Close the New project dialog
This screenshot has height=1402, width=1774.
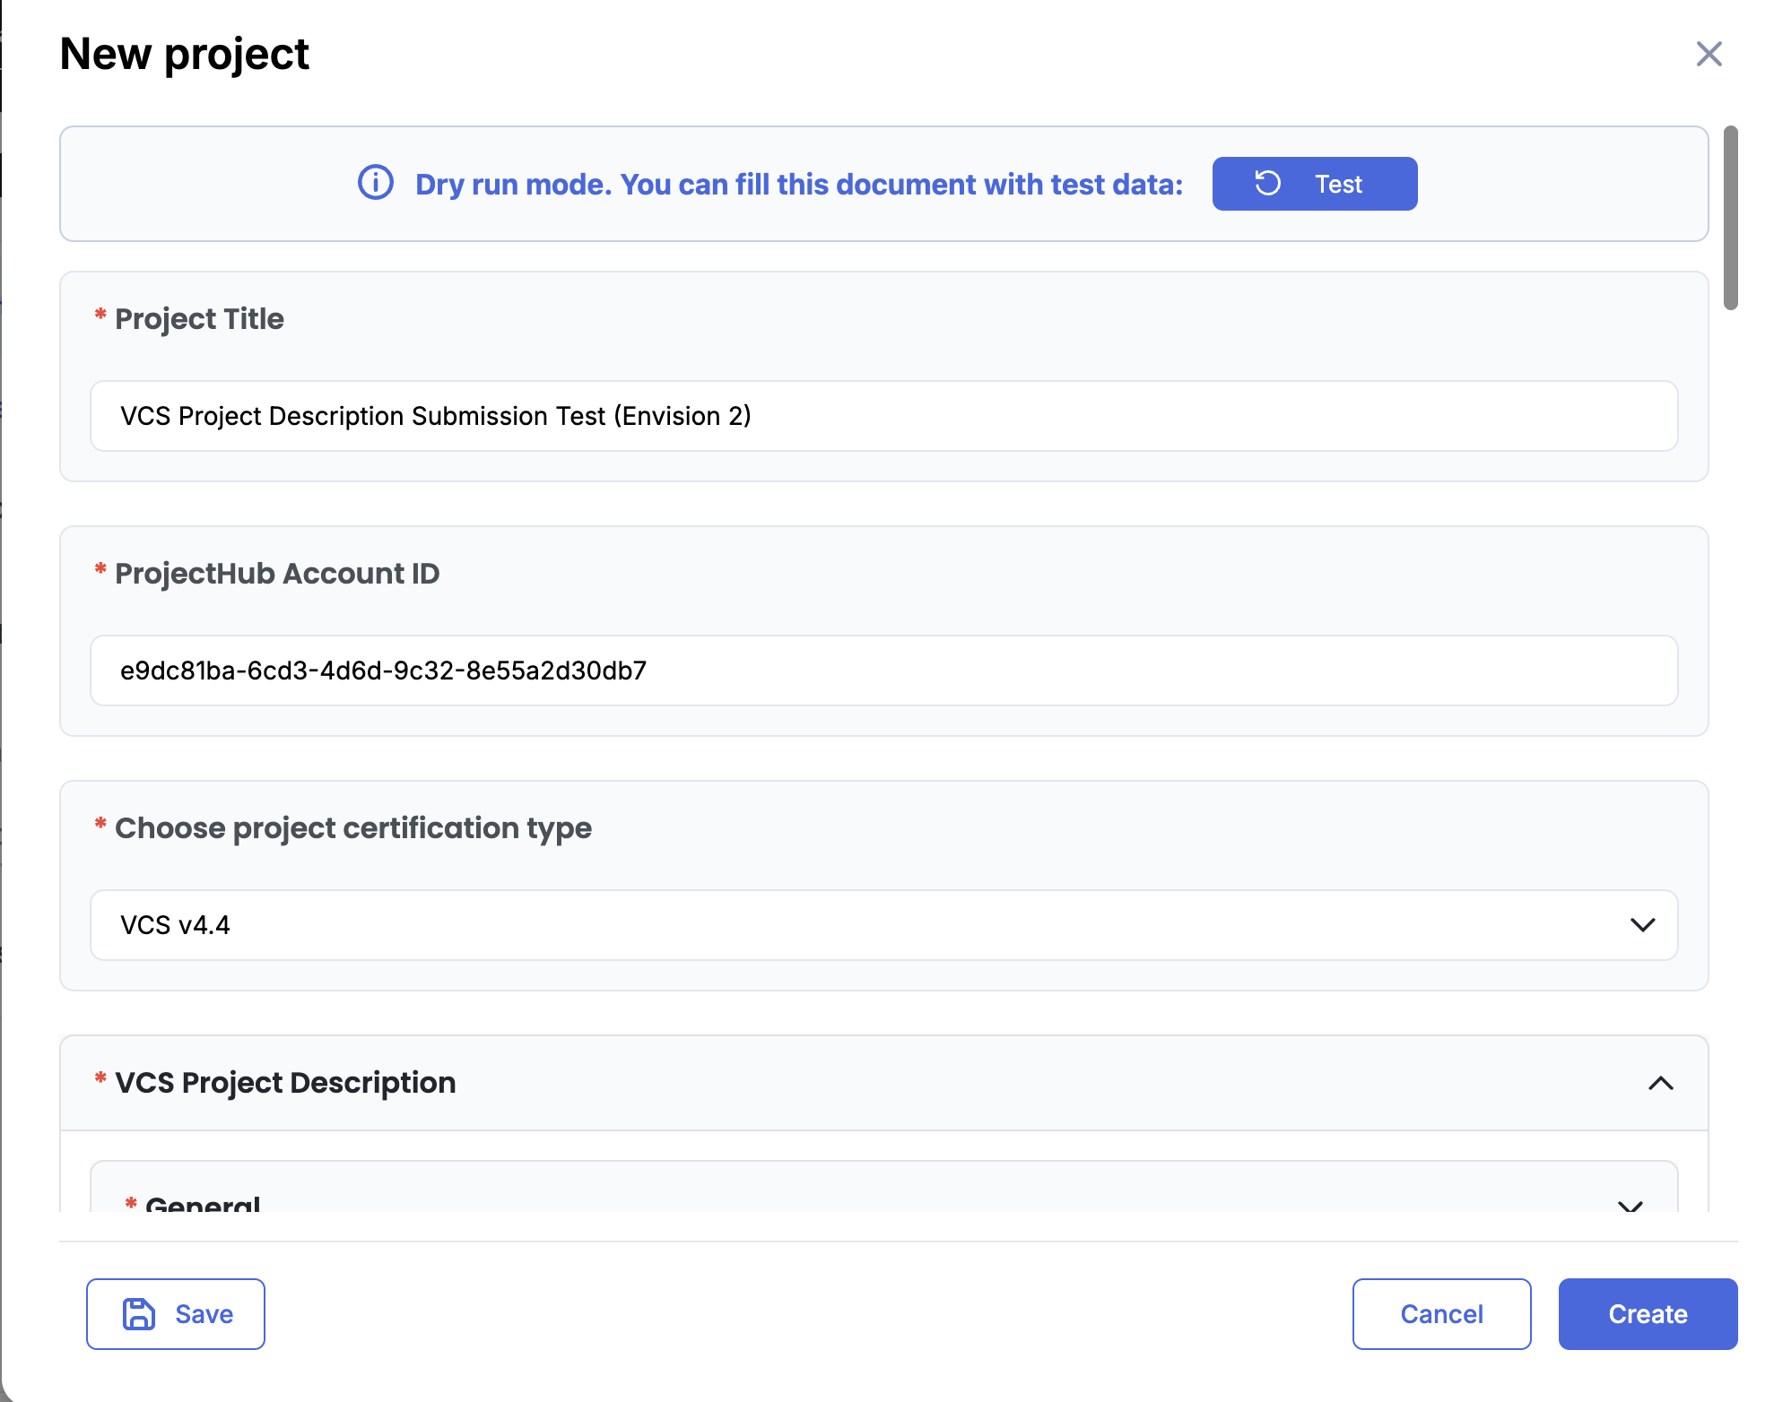click(x=1709, y=54)
